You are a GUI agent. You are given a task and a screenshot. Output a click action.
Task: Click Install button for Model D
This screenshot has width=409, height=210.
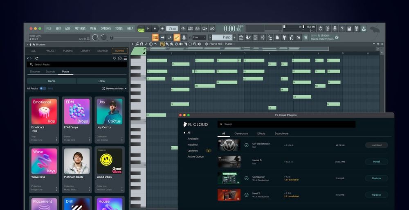point(376,162)
